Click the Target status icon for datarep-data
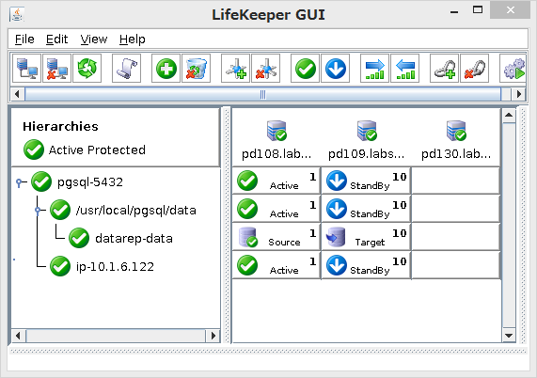537x378 pixels. tap(336, 237)
